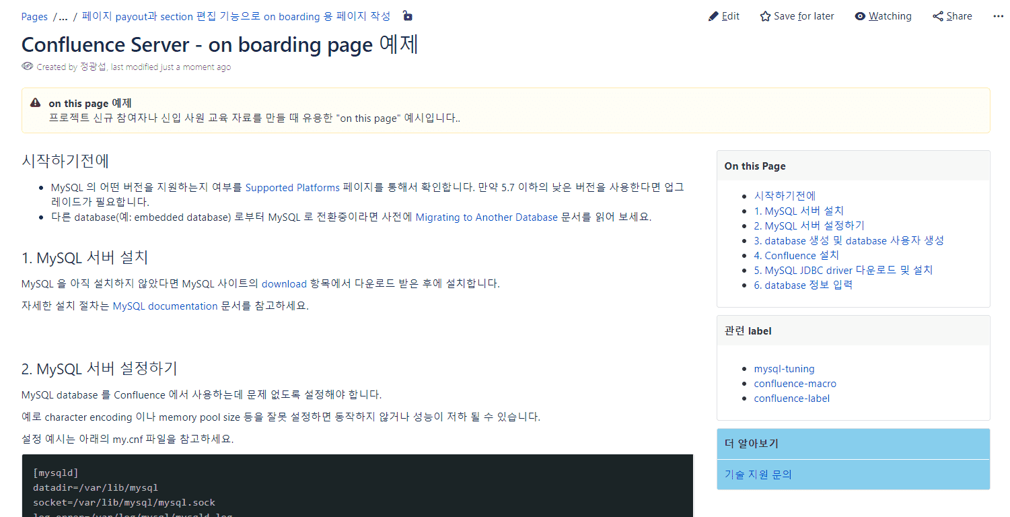
Task: Open the confluence-label label
Action: [791, 399]
